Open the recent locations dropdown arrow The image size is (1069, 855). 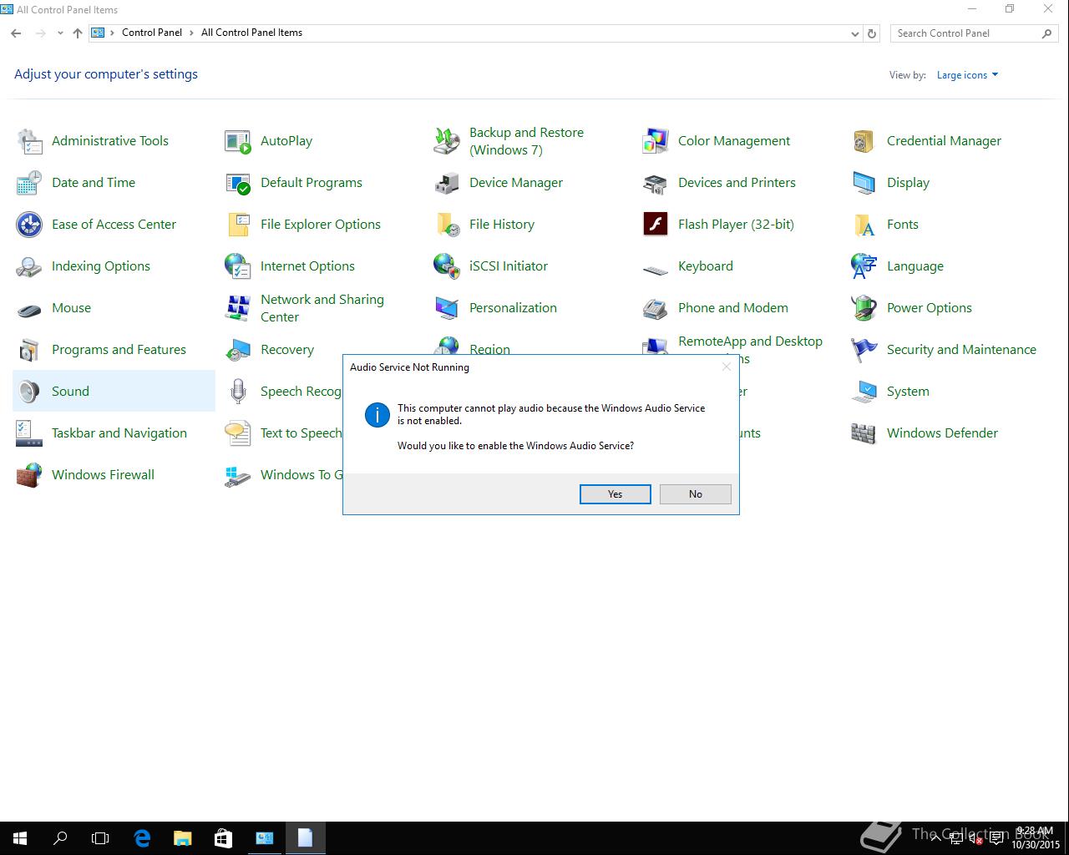point(60,33)
